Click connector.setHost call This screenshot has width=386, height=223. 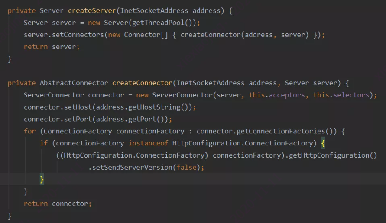pyautogui.click(x=58, y=107)
